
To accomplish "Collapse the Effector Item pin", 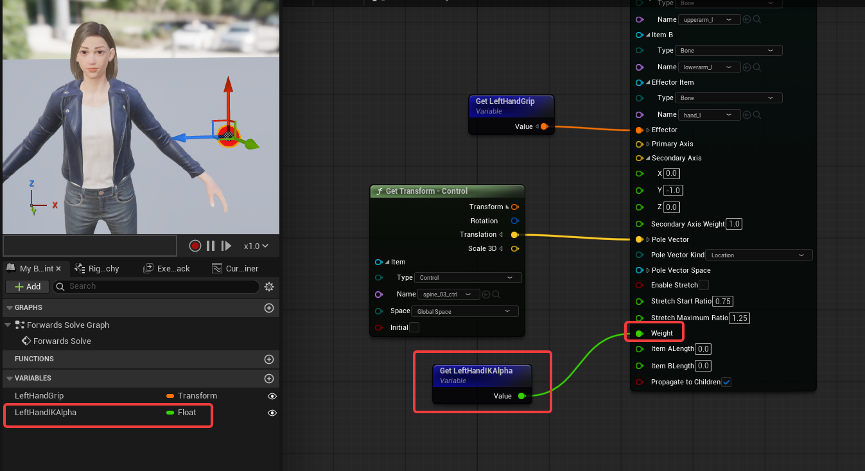I will (x=648, y=83).
